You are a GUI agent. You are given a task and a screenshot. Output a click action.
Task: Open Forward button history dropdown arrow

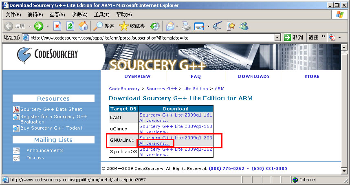48,26
